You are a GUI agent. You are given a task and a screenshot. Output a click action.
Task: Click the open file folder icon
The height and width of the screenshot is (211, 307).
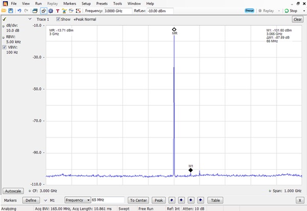(4, 11)
